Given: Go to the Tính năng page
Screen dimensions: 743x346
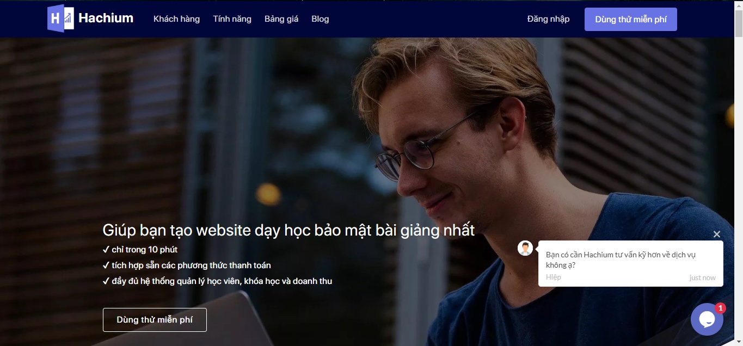Looking at the screenshot, I should (232, 19).
